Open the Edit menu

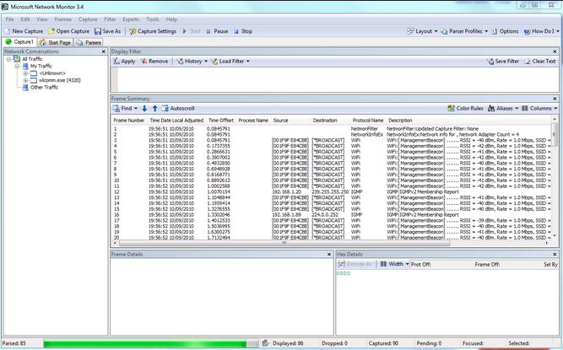point(25,19)
